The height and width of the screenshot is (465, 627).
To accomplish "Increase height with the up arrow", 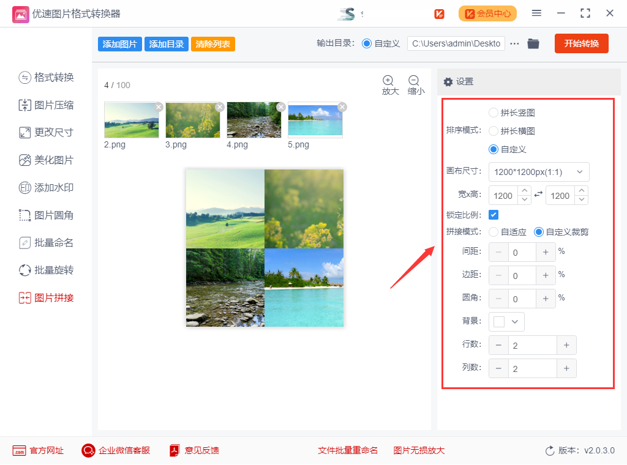I will tap(582, 190).
